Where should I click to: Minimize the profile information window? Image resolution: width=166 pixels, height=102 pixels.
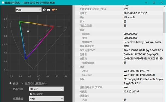click(x=146, y=2)
